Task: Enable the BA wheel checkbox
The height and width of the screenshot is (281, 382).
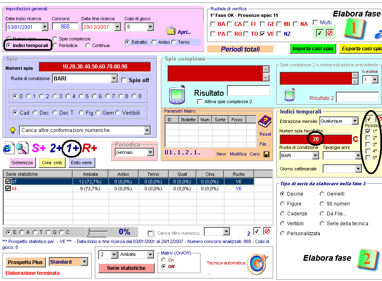Action: pos(213,24)
